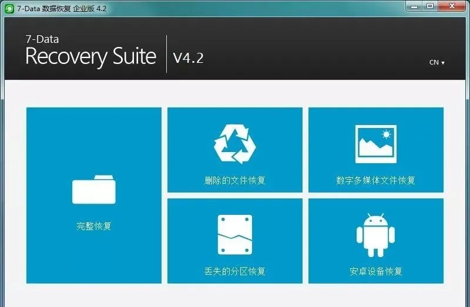Click the Recovery Suite heading in banner
This screenshot has height=307, width=470.
point(91,57)
